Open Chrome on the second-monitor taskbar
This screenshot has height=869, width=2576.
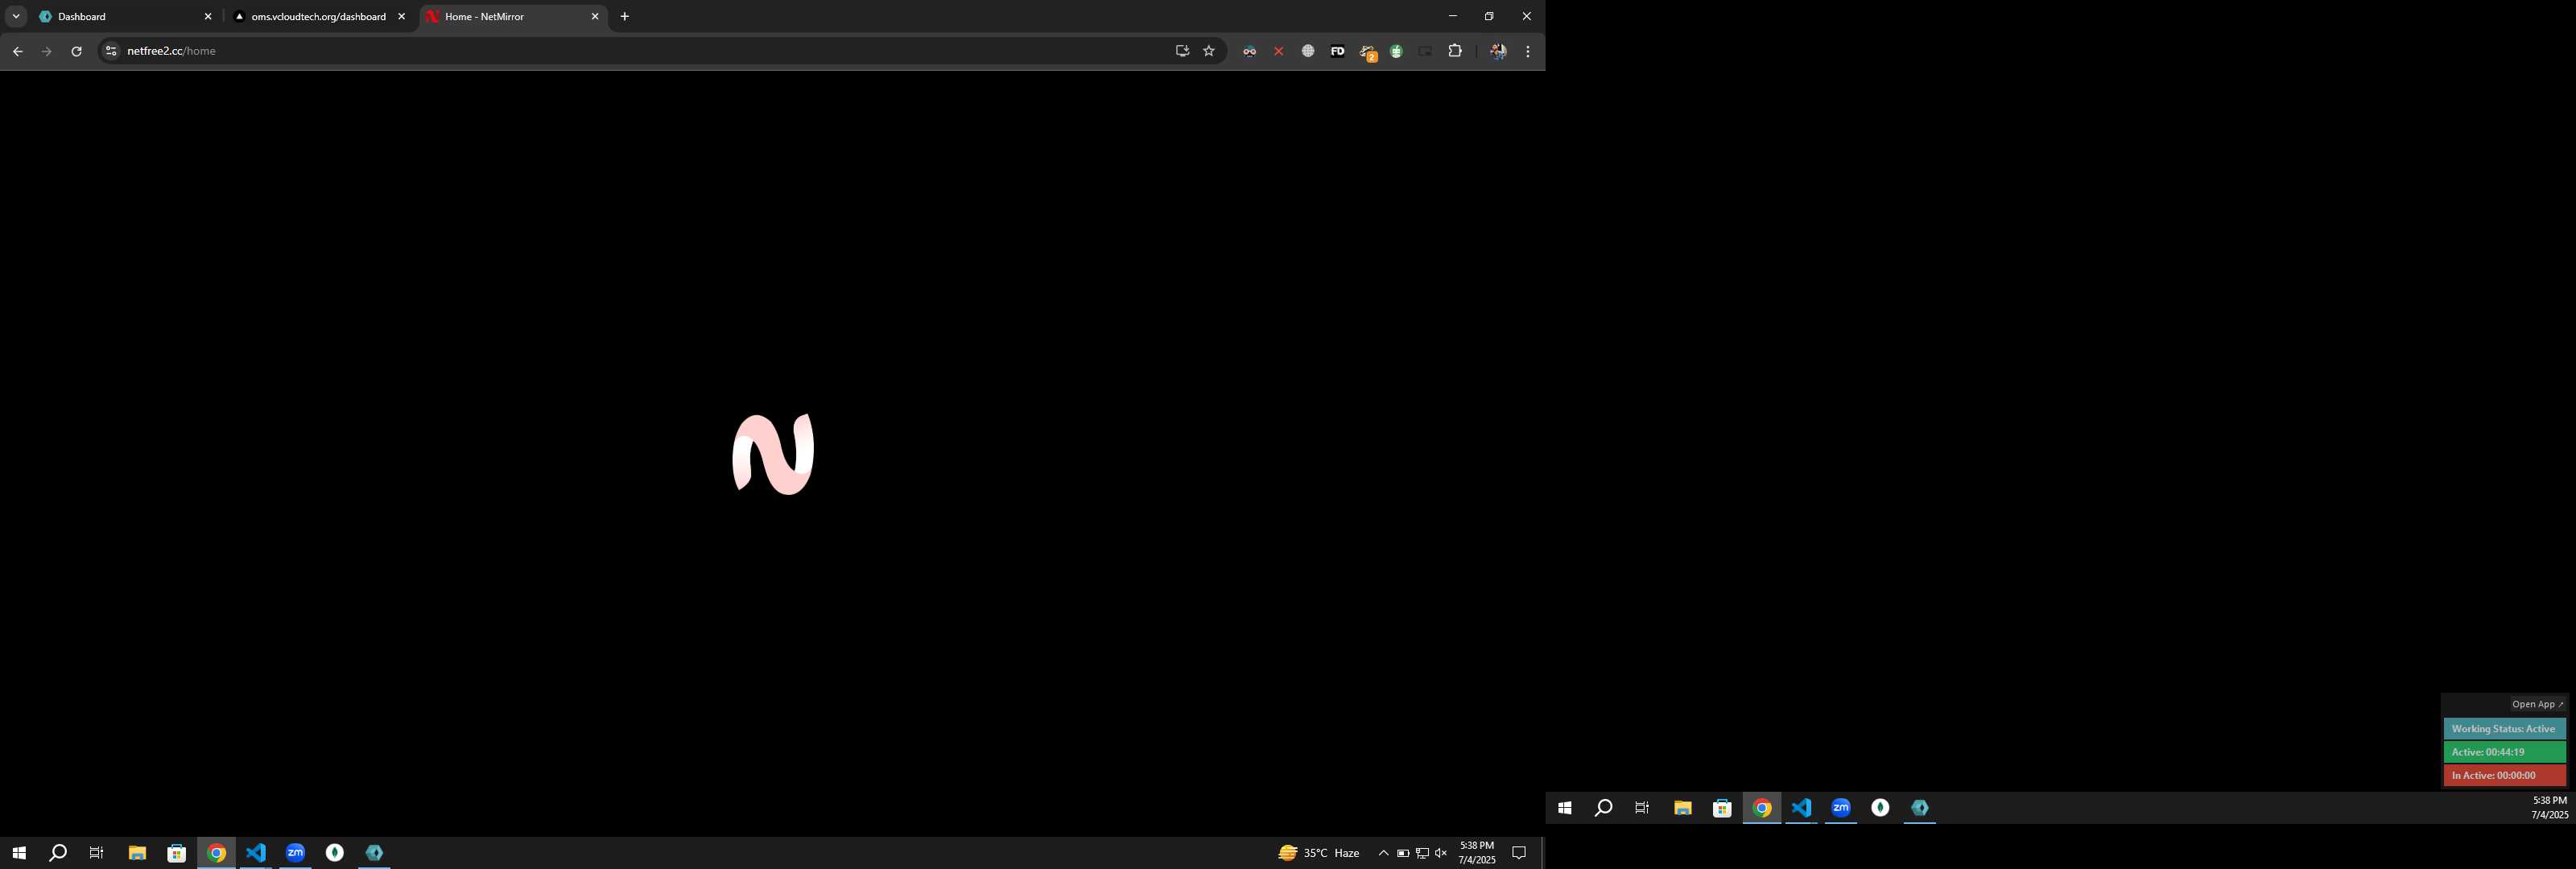tap(1762, 808)
